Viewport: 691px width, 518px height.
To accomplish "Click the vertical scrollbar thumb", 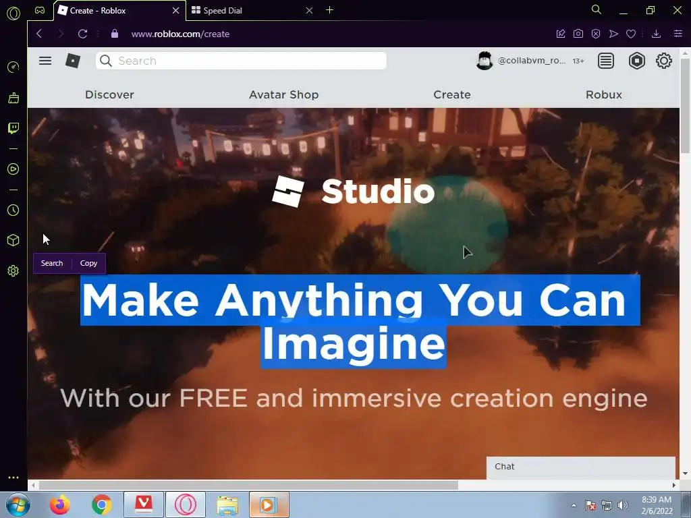I will tap(685, 106).
